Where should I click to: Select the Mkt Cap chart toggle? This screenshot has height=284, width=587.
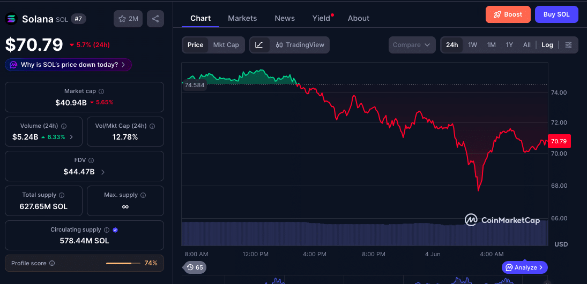[226, 45]
